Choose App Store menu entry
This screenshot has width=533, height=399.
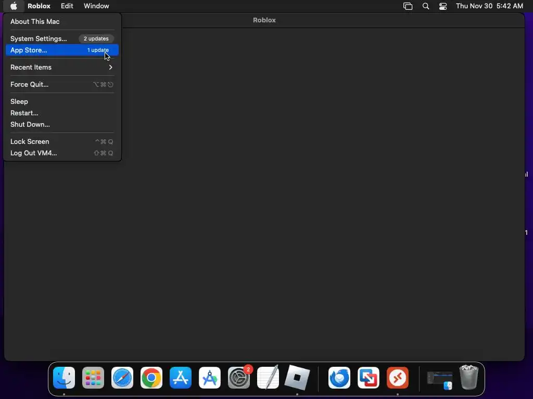click(62, 50)
